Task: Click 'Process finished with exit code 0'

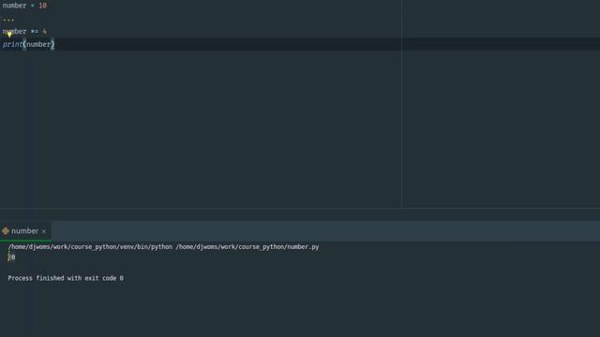Action: [x=66, y=278]
